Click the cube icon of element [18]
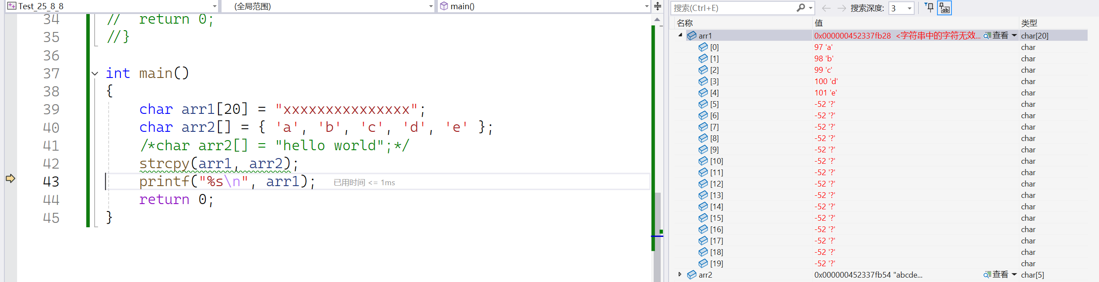 click(703, 252)
